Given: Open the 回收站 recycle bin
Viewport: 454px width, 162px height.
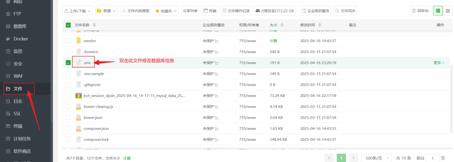Looking at the screenshot, I should [420, 11].
